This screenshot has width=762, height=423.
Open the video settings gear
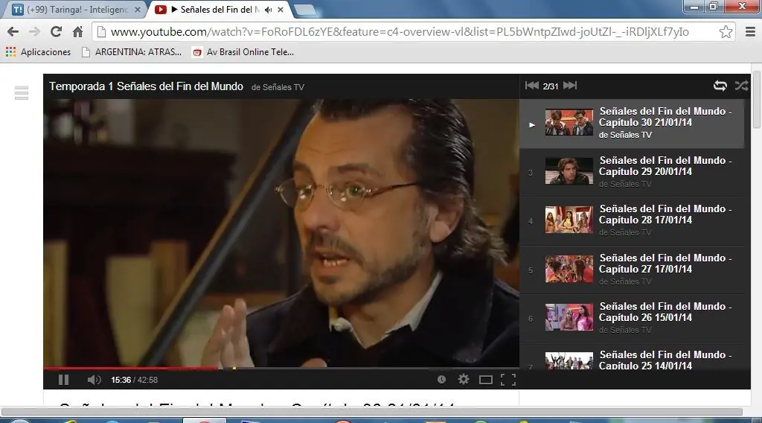(464, 379)
